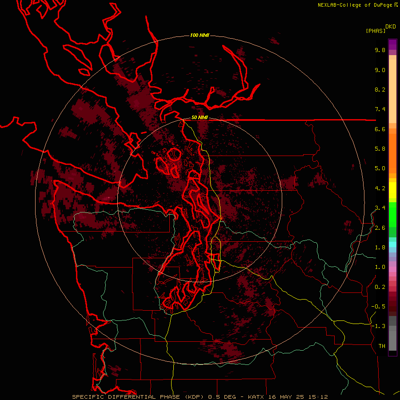Click the 5.8 value on color scale
The width and height of the screenshot is (400, 400).
[380, 149]
